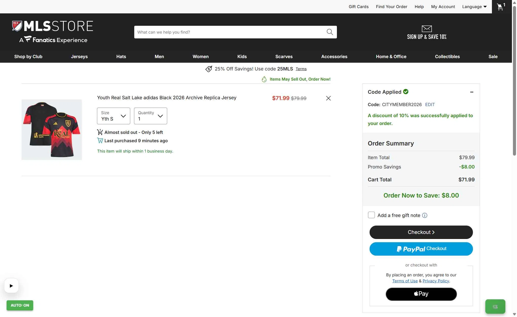Open the jersey product thumbnail
The height and width of the screenshot is (317, 517).
click(x=52, y=130)
